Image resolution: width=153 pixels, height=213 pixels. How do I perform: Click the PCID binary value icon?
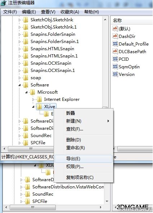coord(115,59)
